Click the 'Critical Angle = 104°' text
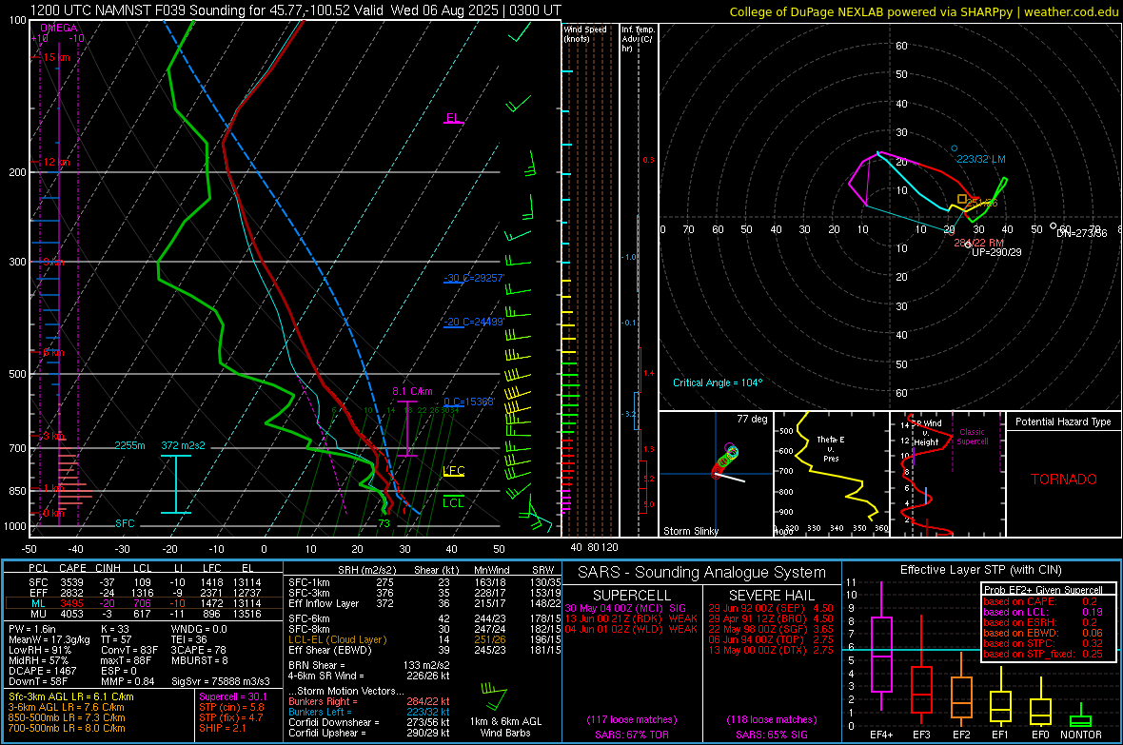 pos(718,382)
